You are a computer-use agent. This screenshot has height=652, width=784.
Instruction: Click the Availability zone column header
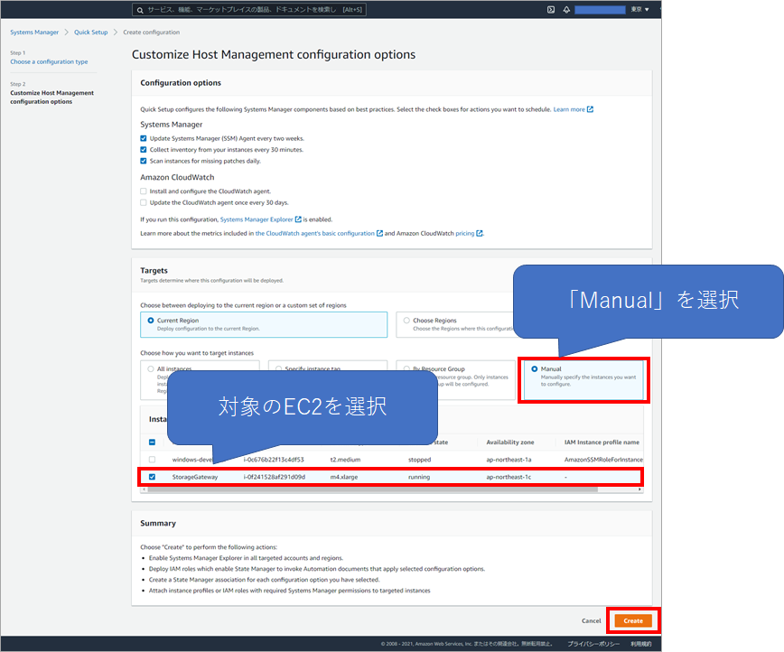510,442
